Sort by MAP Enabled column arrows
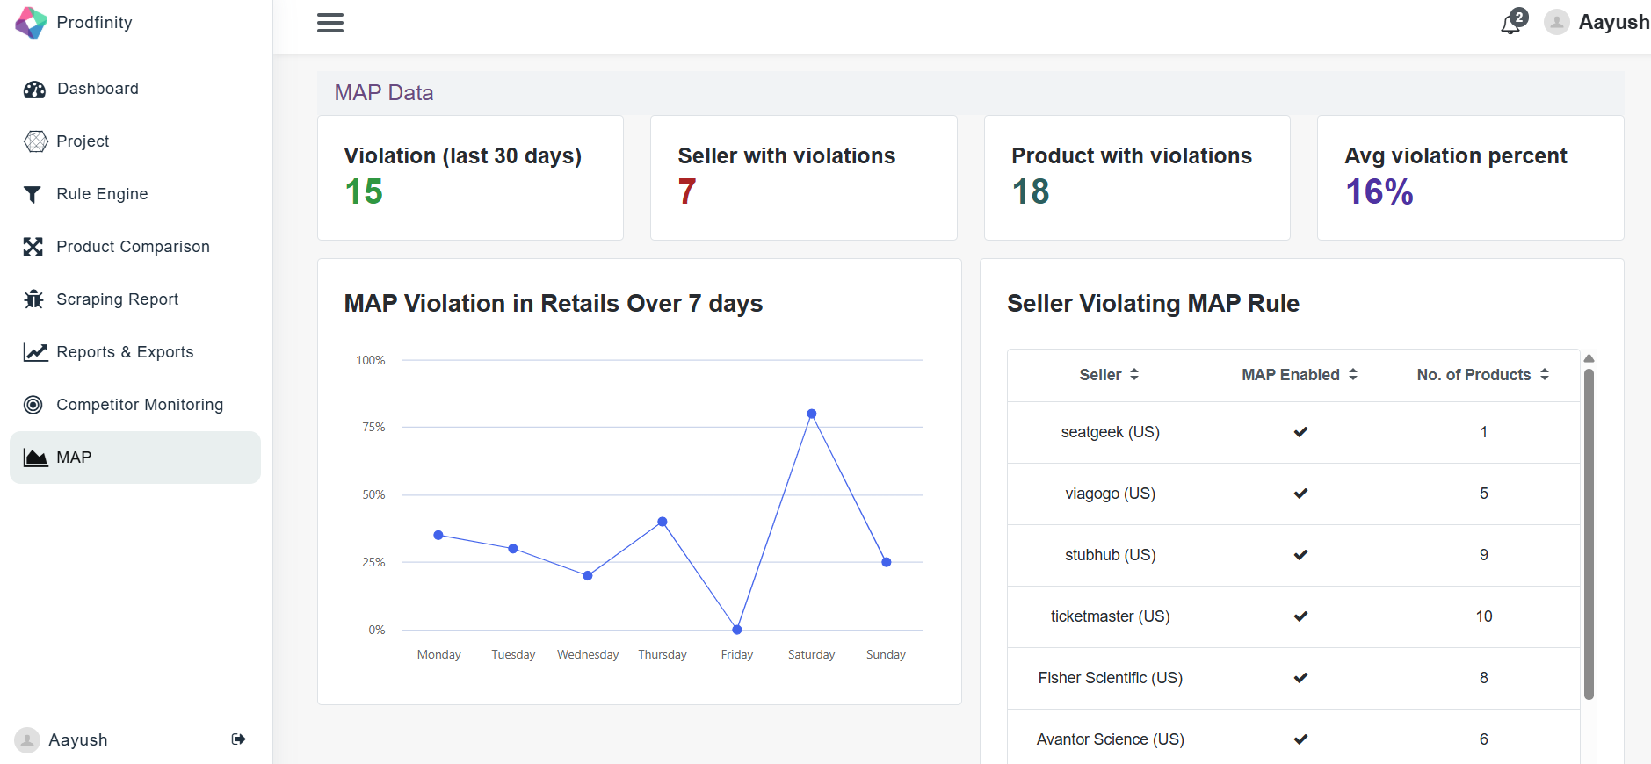This screenshot has width=1651, height=764. (x=1353, y=375)
